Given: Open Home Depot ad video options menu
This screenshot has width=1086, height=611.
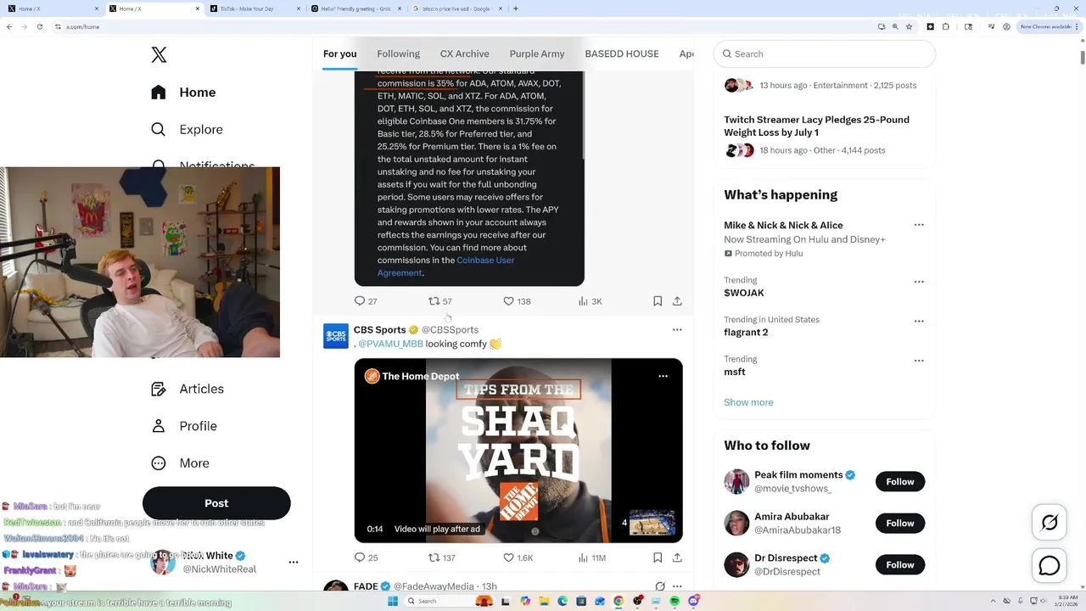Looking at the screenshot, I should [x=663, y=376].
